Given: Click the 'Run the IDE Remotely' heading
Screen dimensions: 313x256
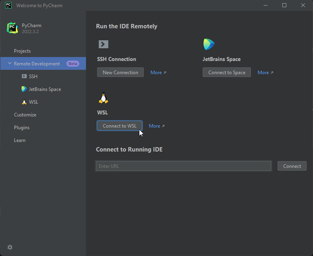Looking at the screenshot, I should 127,26.
